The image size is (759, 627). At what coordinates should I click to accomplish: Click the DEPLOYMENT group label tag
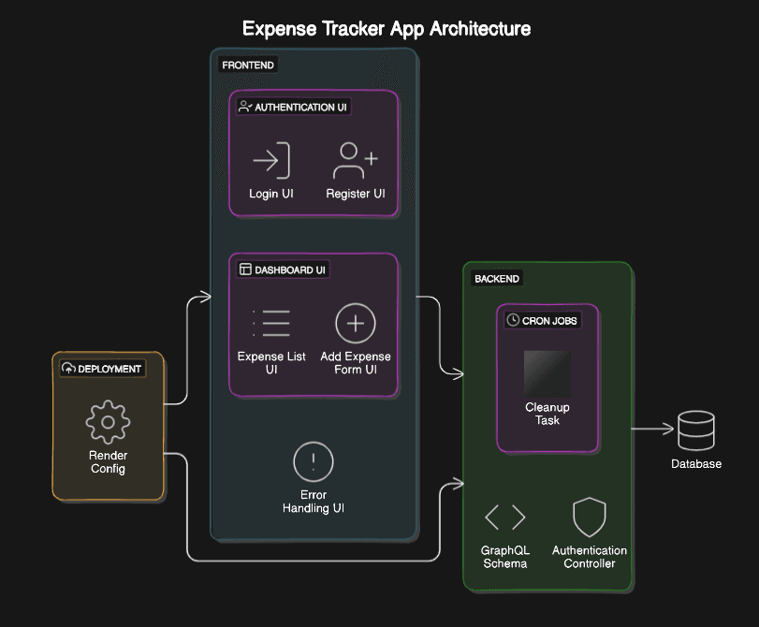[x=102, y=369]
